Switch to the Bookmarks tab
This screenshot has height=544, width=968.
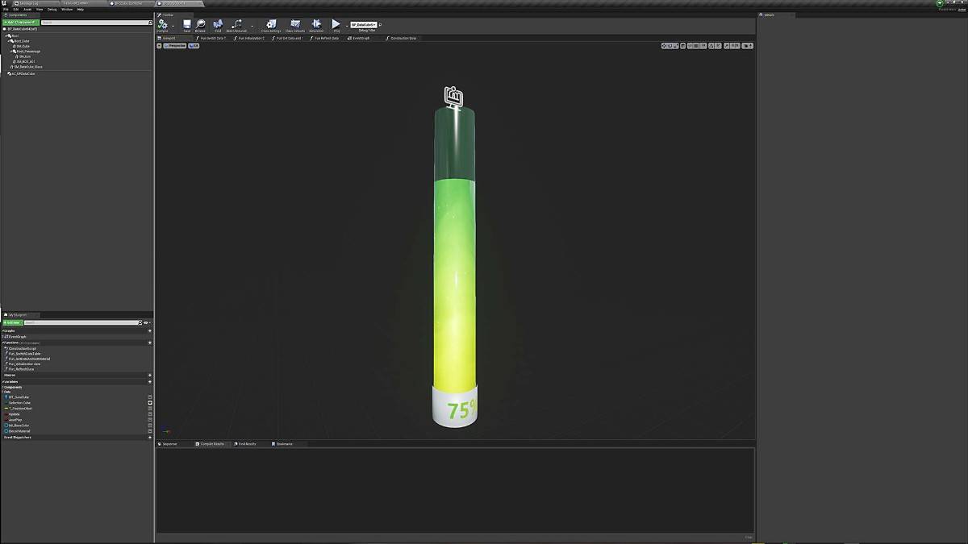(x=283, y=444)
